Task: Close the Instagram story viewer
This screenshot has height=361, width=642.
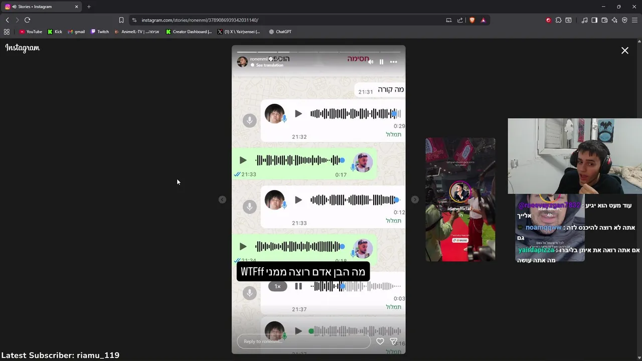Action: (624, 51)
